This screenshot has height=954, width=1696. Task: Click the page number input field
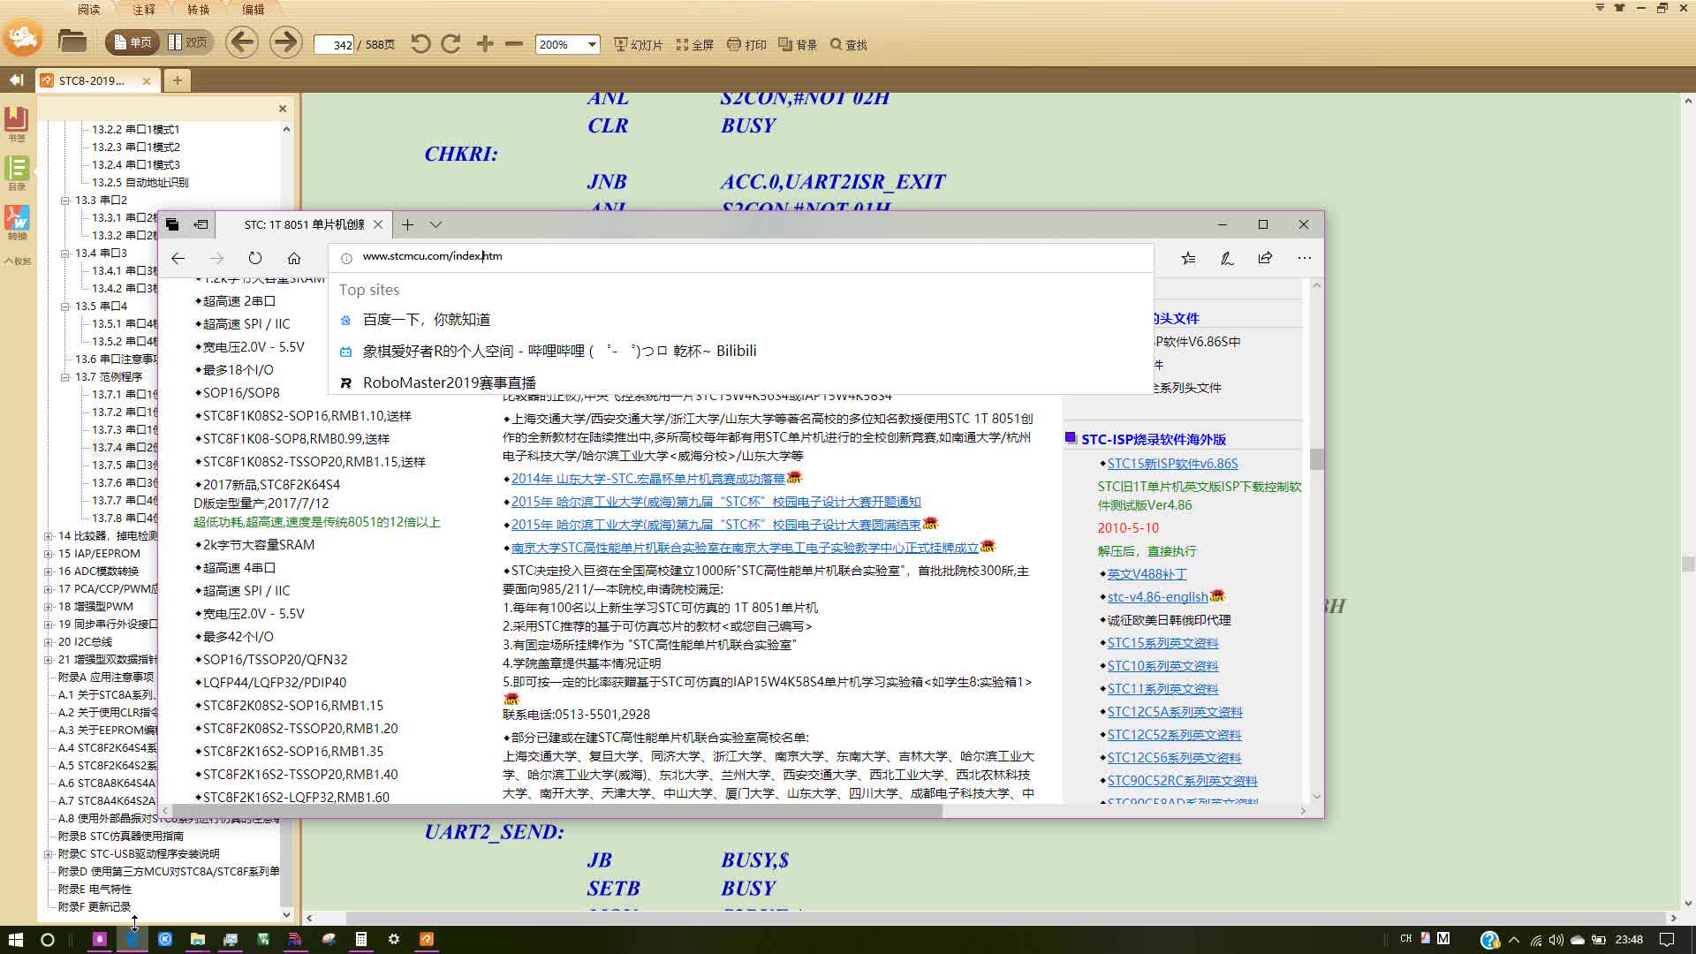click(x=335, y=44)
